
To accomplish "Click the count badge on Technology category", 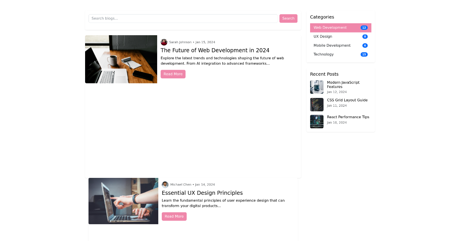I will 364,54.
